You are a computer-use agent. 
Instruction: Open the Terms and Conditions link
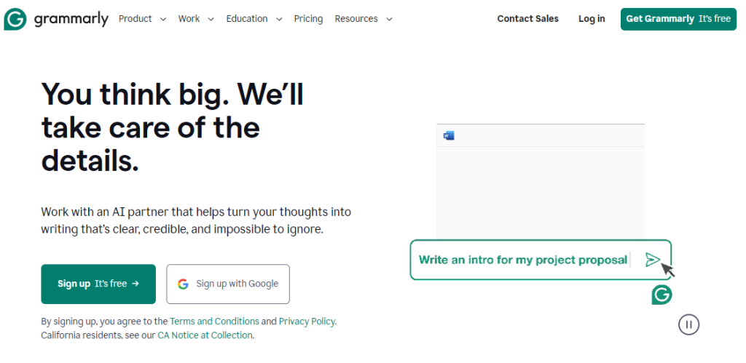pyautogui.click(x=214, y=321)
